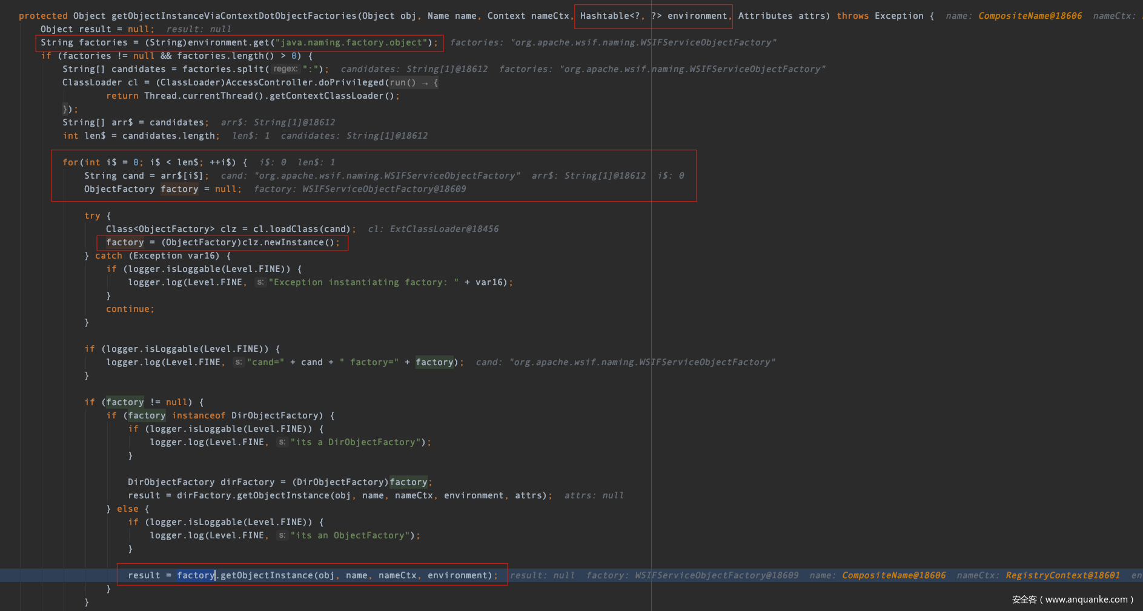The width and height of the screenshot is (1143, 611).
Task: Click the instanceof keyword
Action: coord(198,416)
